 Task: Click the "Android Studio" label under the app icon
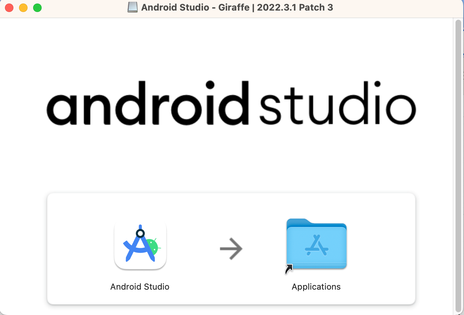[x=140, y=287]
